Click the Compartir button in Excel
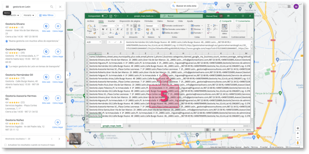 tap(225, 21)
